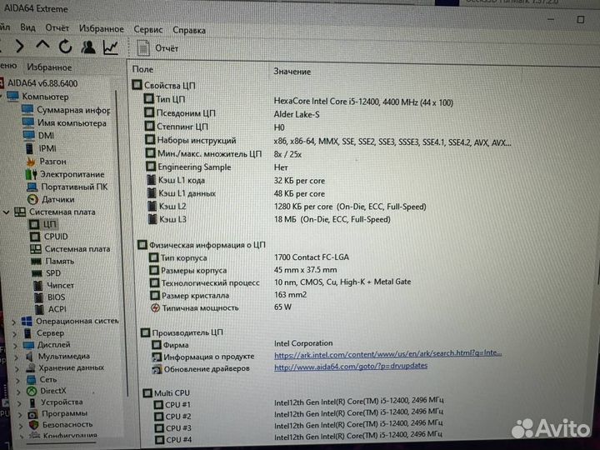Collapse the Системная плата tree node
This screenshot has height=450, width=600.
[6, 212]
